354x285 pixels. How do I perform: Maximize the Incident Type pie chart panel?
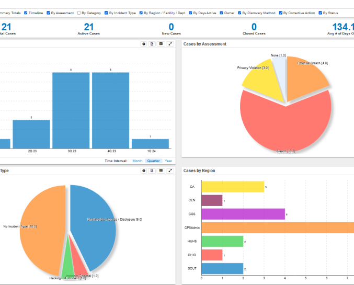coord(170,170)
